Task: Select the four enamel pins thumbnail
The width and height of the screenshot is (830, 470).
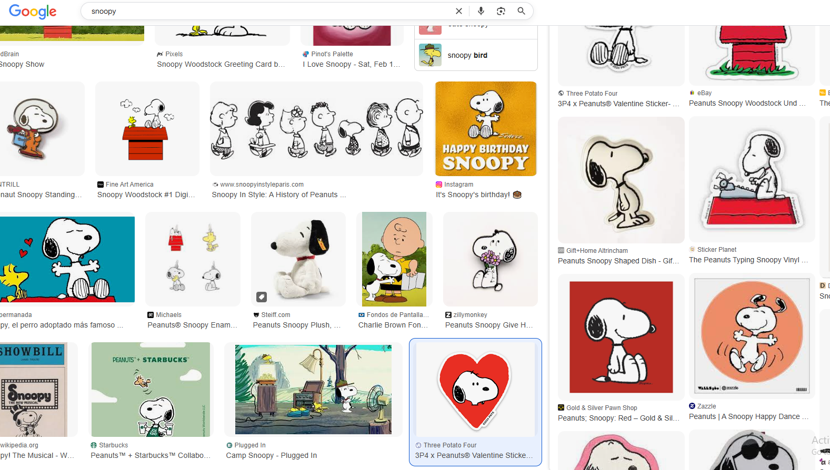Action: click(193, 259)
